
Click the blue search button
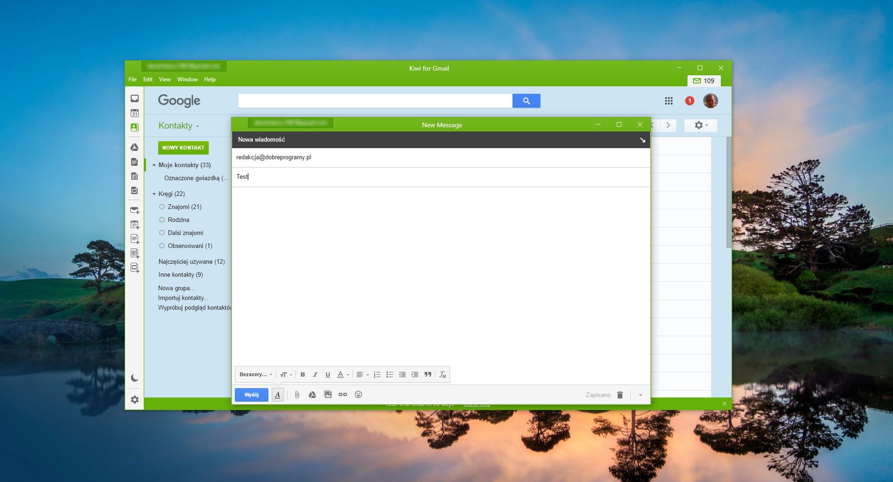click(526, 101)
